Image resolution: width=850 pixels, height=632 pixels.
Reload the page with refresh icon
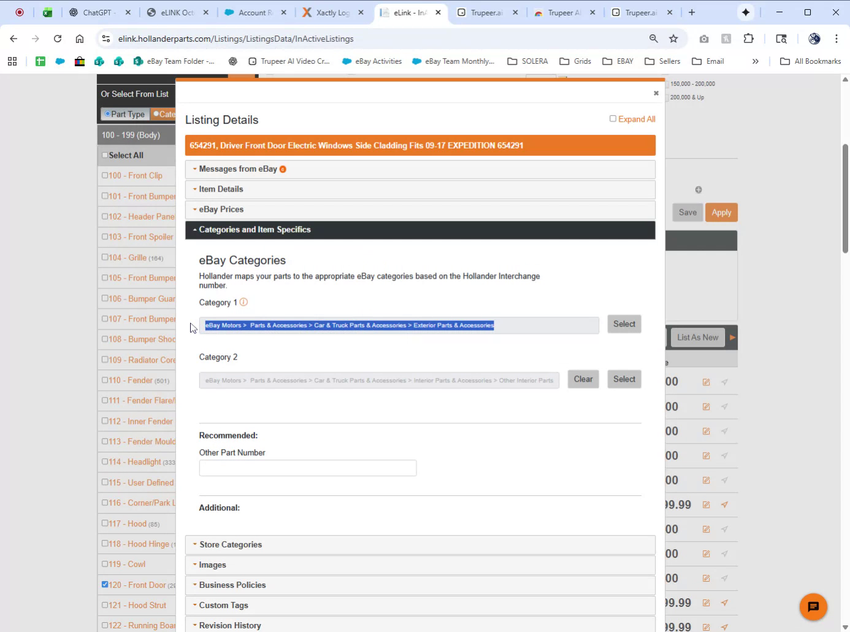[x=58, y=39]
